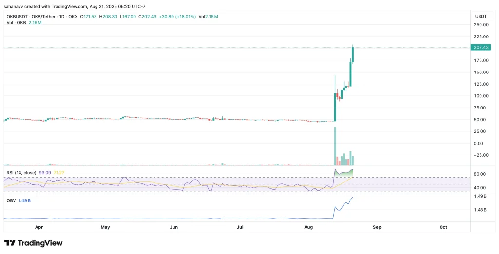
Task: Click the RSI 40.00 axis label
Action: [480, 188]
